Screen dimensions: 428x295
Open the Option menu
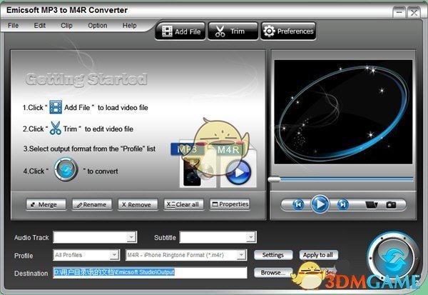[98, 26]
